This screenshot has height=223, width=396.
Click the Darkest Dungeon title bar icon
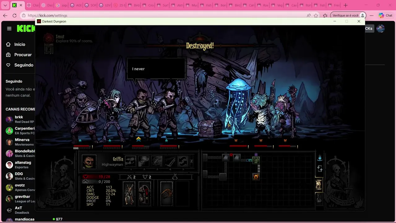tap(39, 21)
